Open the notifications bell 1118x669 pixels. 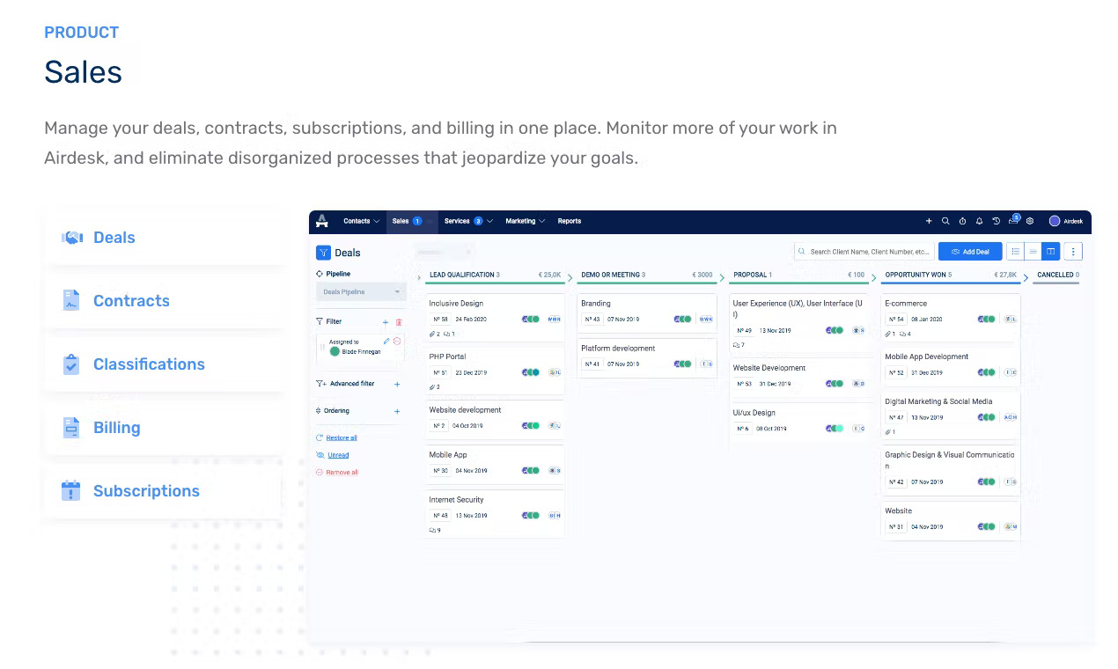point(980,221)
